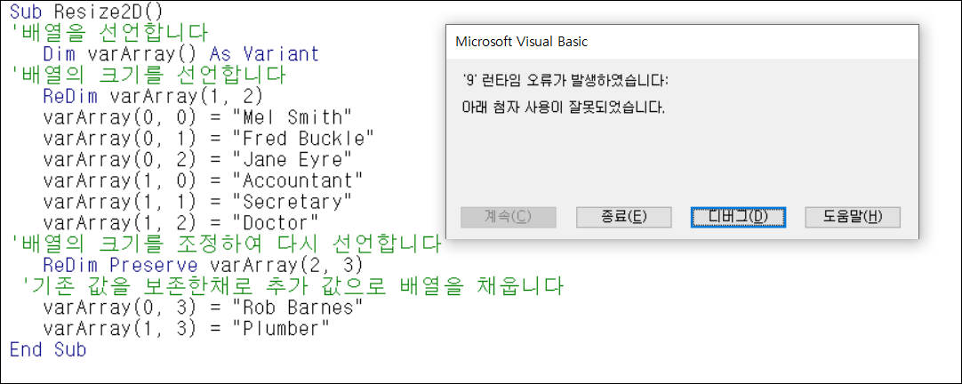Click the 종료(E) button in error dialog

[x=624, y=217]
